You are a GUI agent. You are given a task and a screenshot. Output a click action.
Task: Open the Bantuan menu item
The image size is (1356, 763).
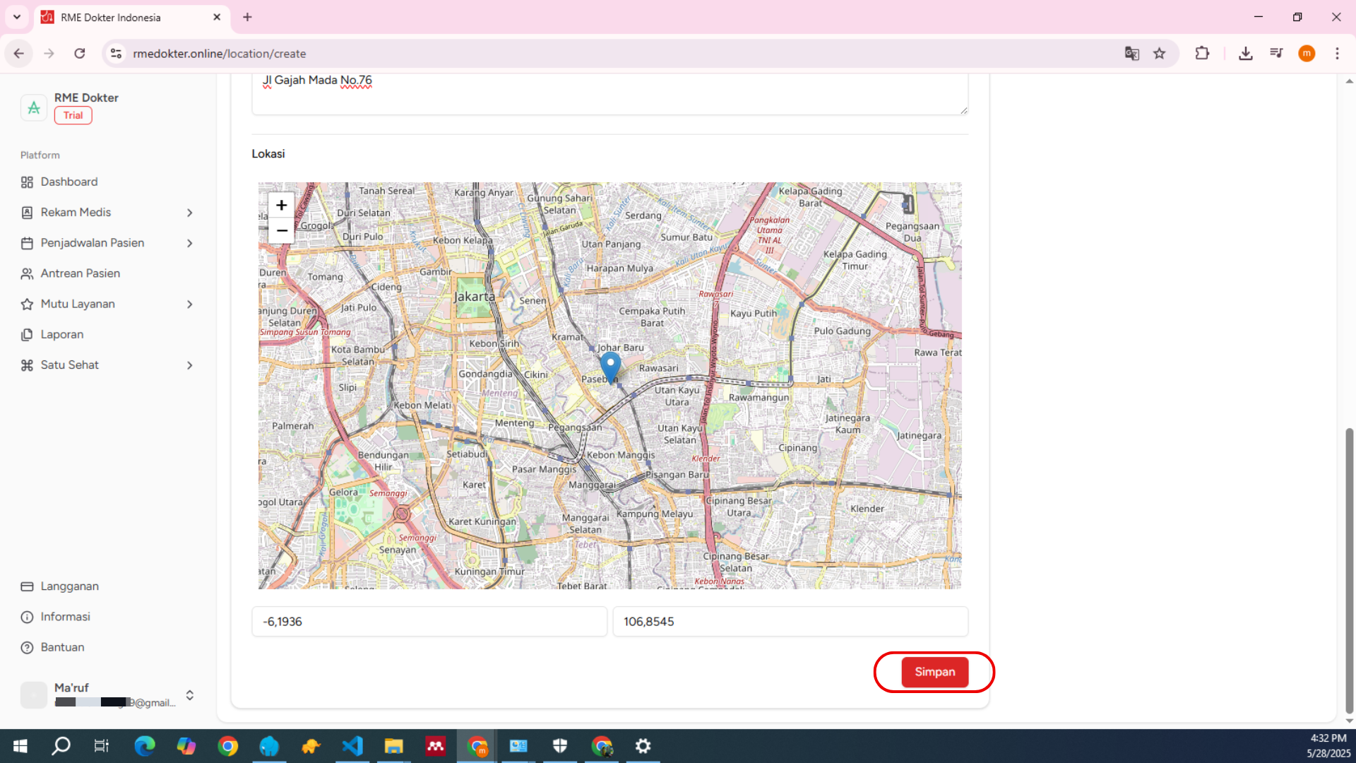tap(62, 647)
